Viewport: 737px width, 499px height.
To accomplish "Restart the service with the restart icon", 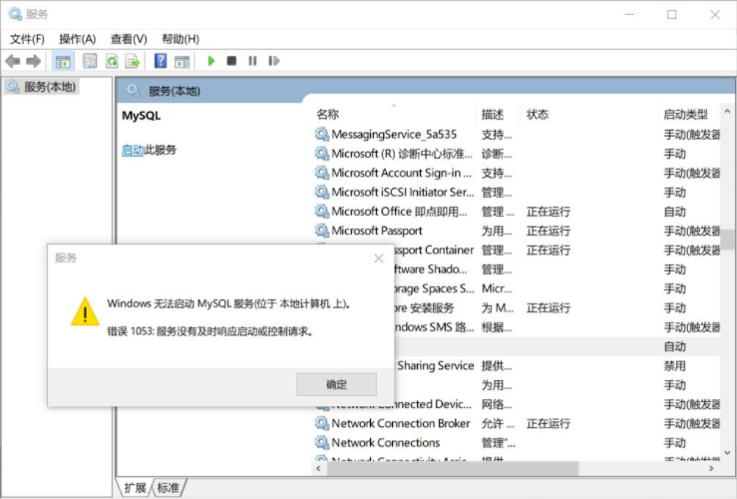I will click(273, 61).
